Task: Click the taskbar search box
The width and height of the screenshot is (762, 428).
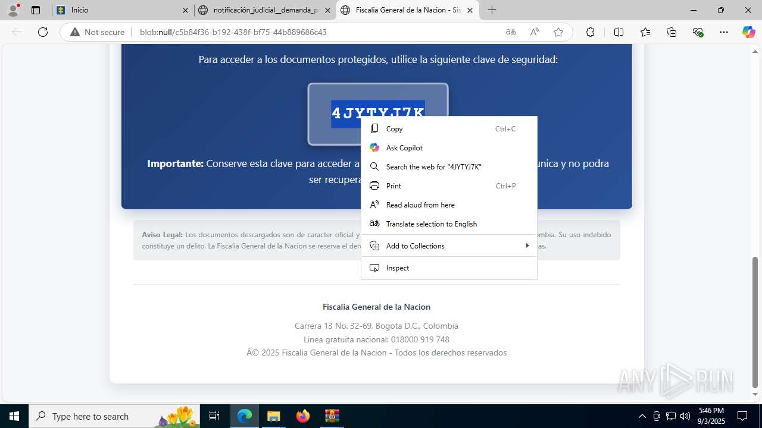Action: [x=114, y=416]
